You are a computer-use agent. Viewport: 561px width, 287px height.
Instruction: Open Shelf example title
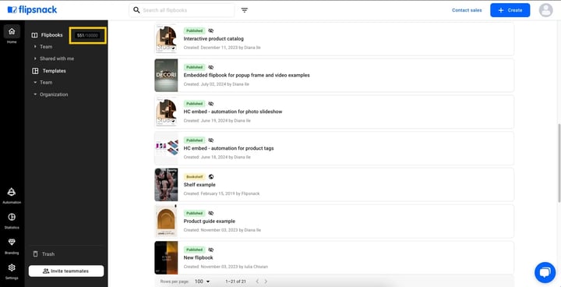[x=199, y=185]
